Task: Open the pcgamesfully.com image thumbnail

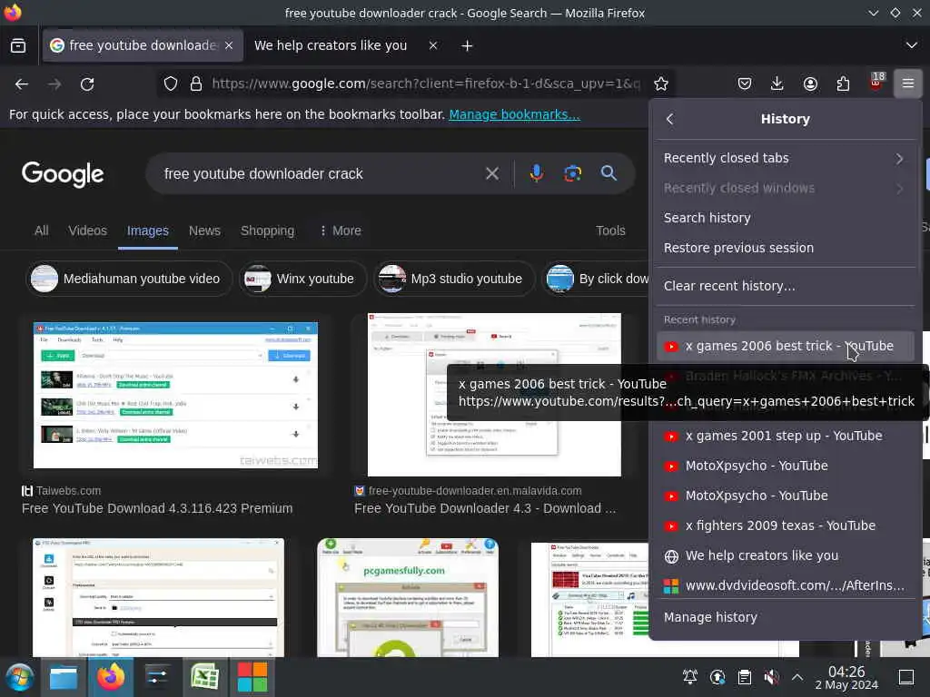Action: click(408, 597)
